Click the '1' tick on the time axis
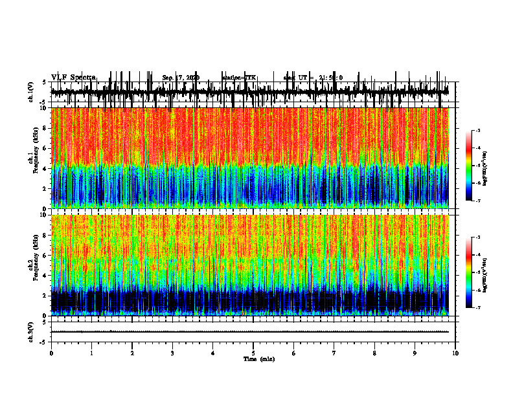This screenshot has height=396, width=513. [91, 353]
